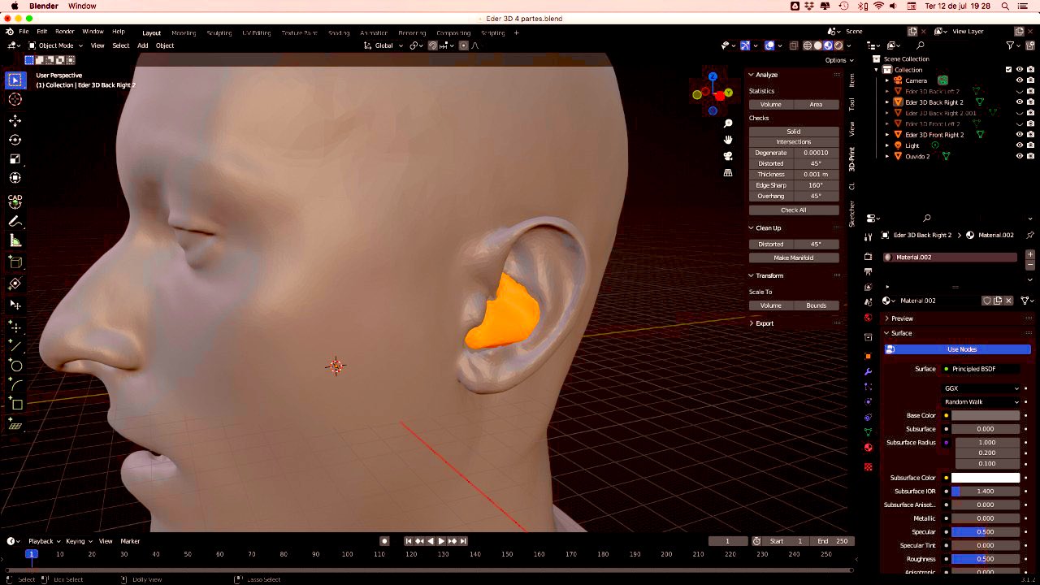
Task: Choose the Move tool
Action: pos(15,120)
